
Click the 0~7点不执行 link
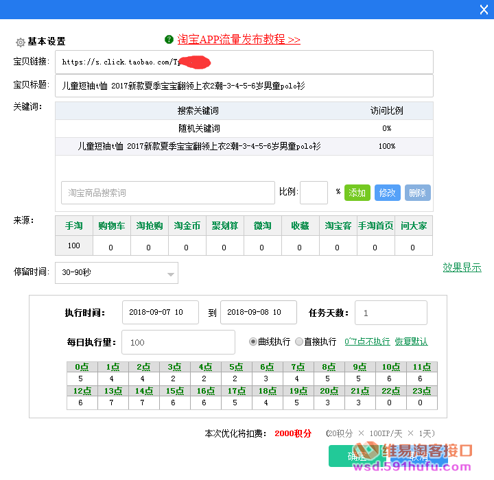click(x=367, y=341)
